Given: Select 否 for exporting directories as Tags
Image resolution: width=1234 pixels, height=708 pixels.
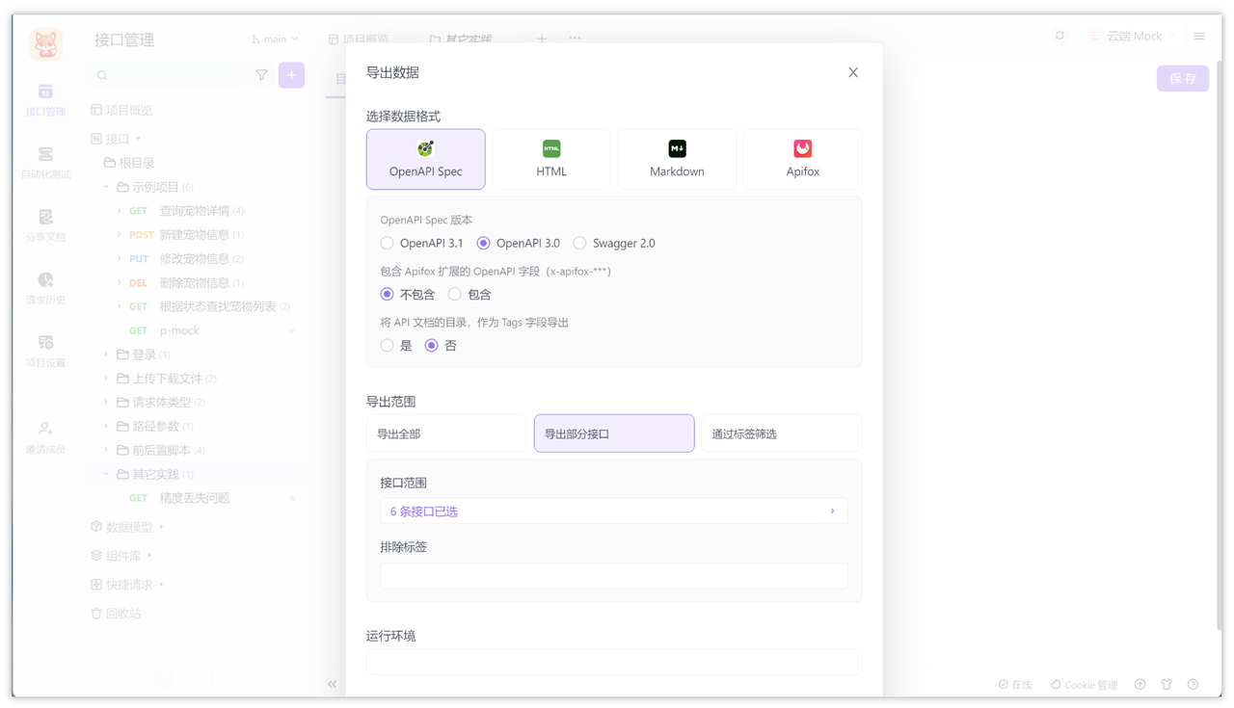Looking at the screenshot, I should [x=431, y=345].
